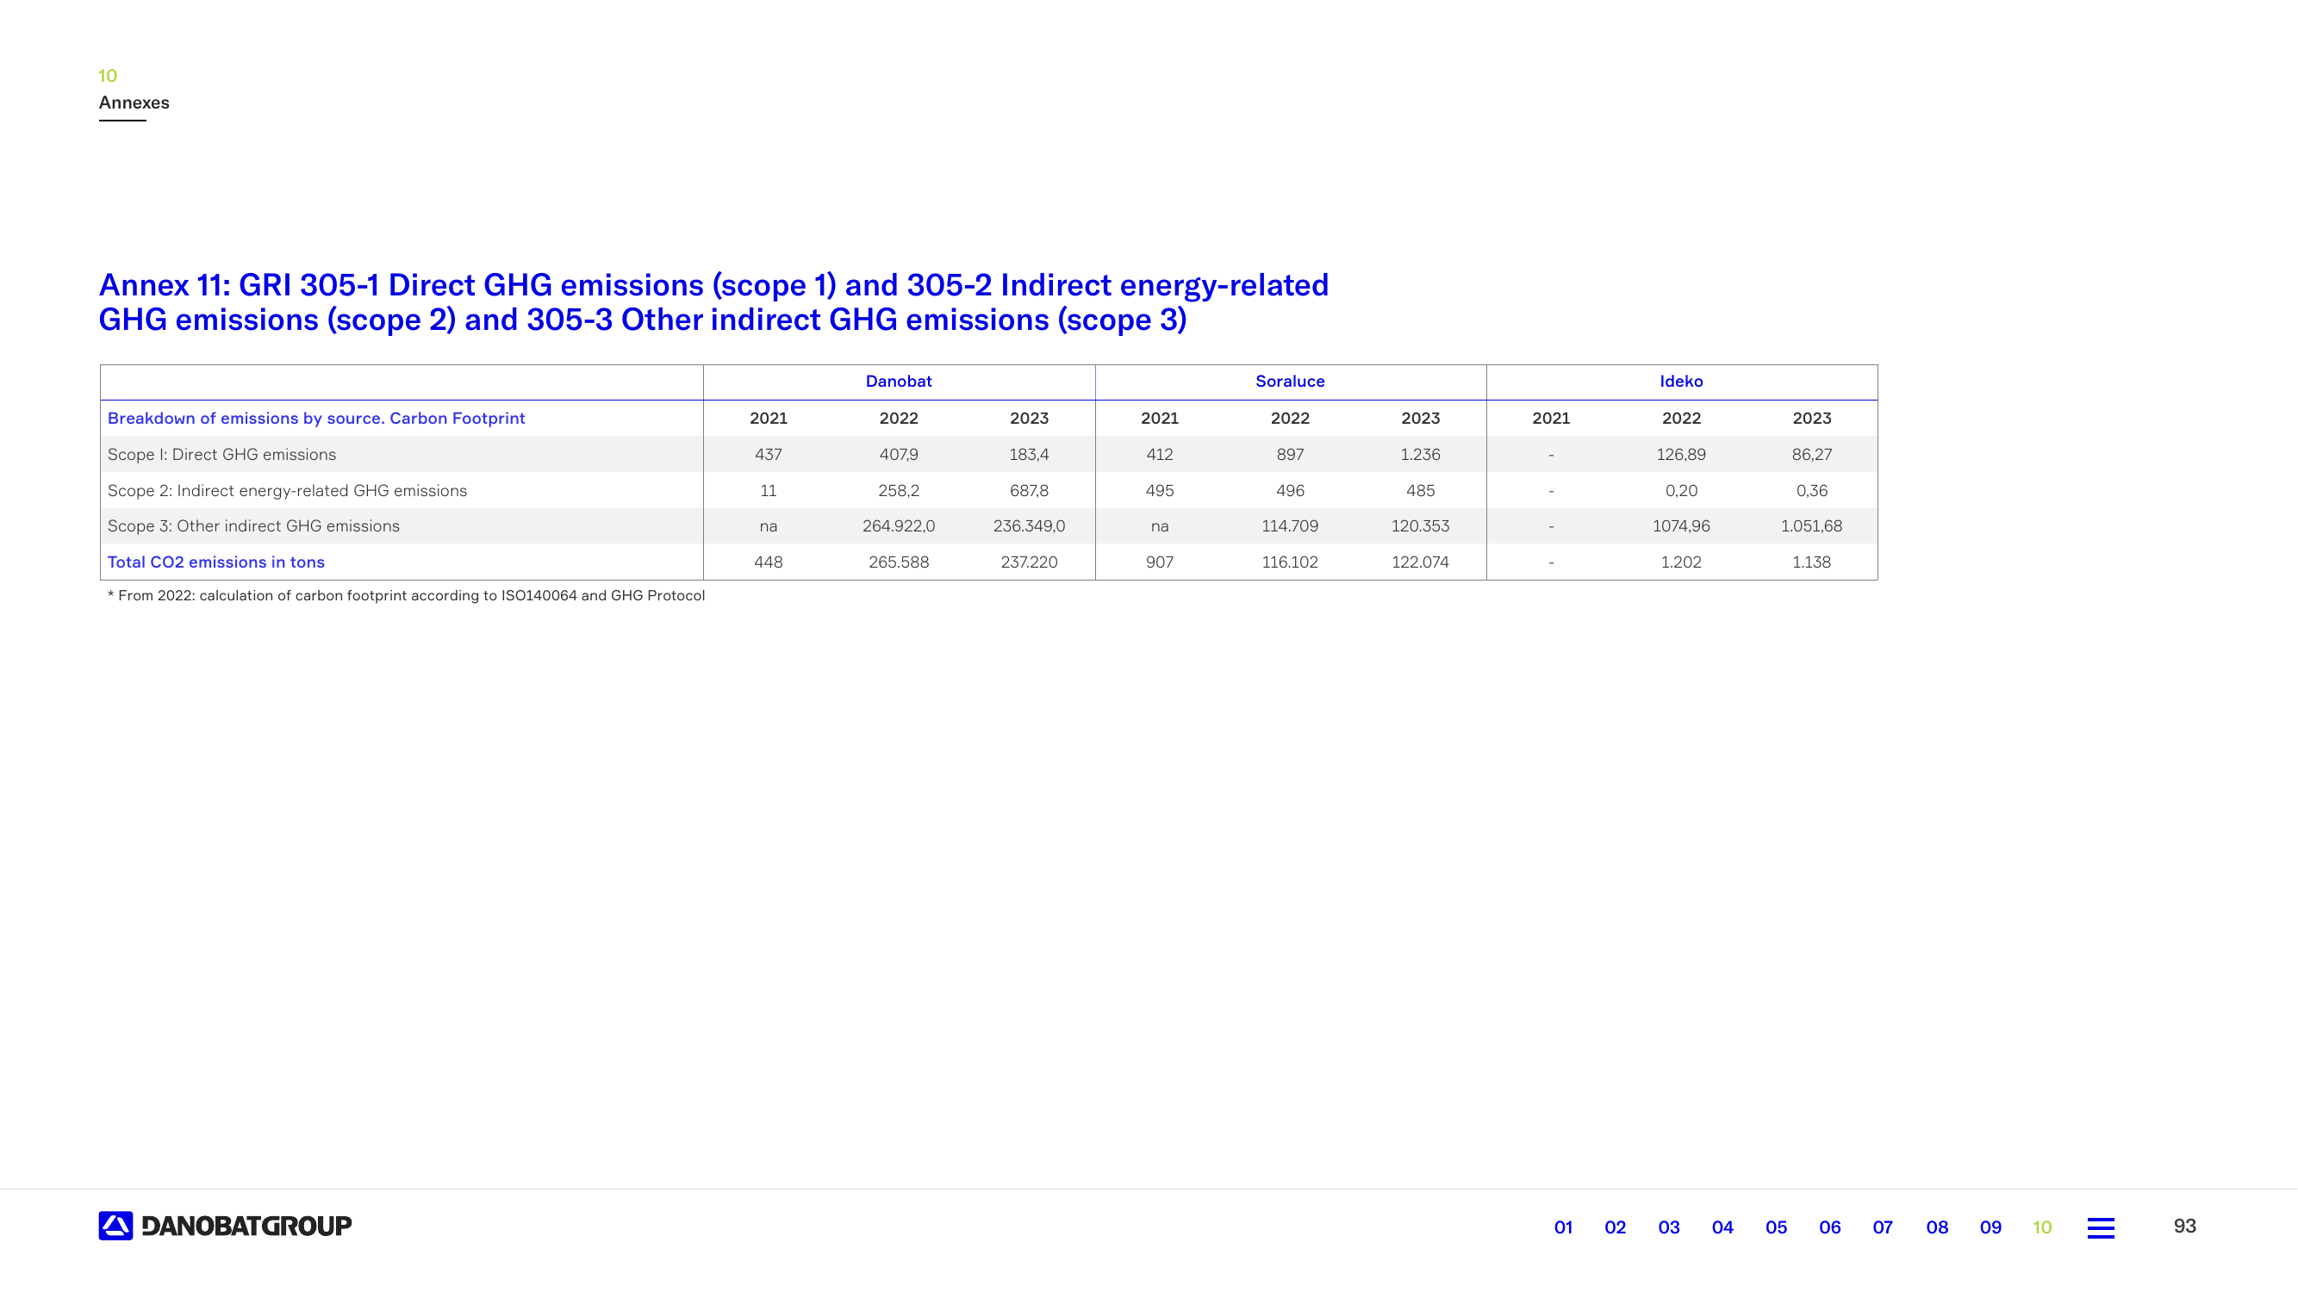Select chapter 09 in page navigation
2298x1292 pixels.
pos(1990,1227)
